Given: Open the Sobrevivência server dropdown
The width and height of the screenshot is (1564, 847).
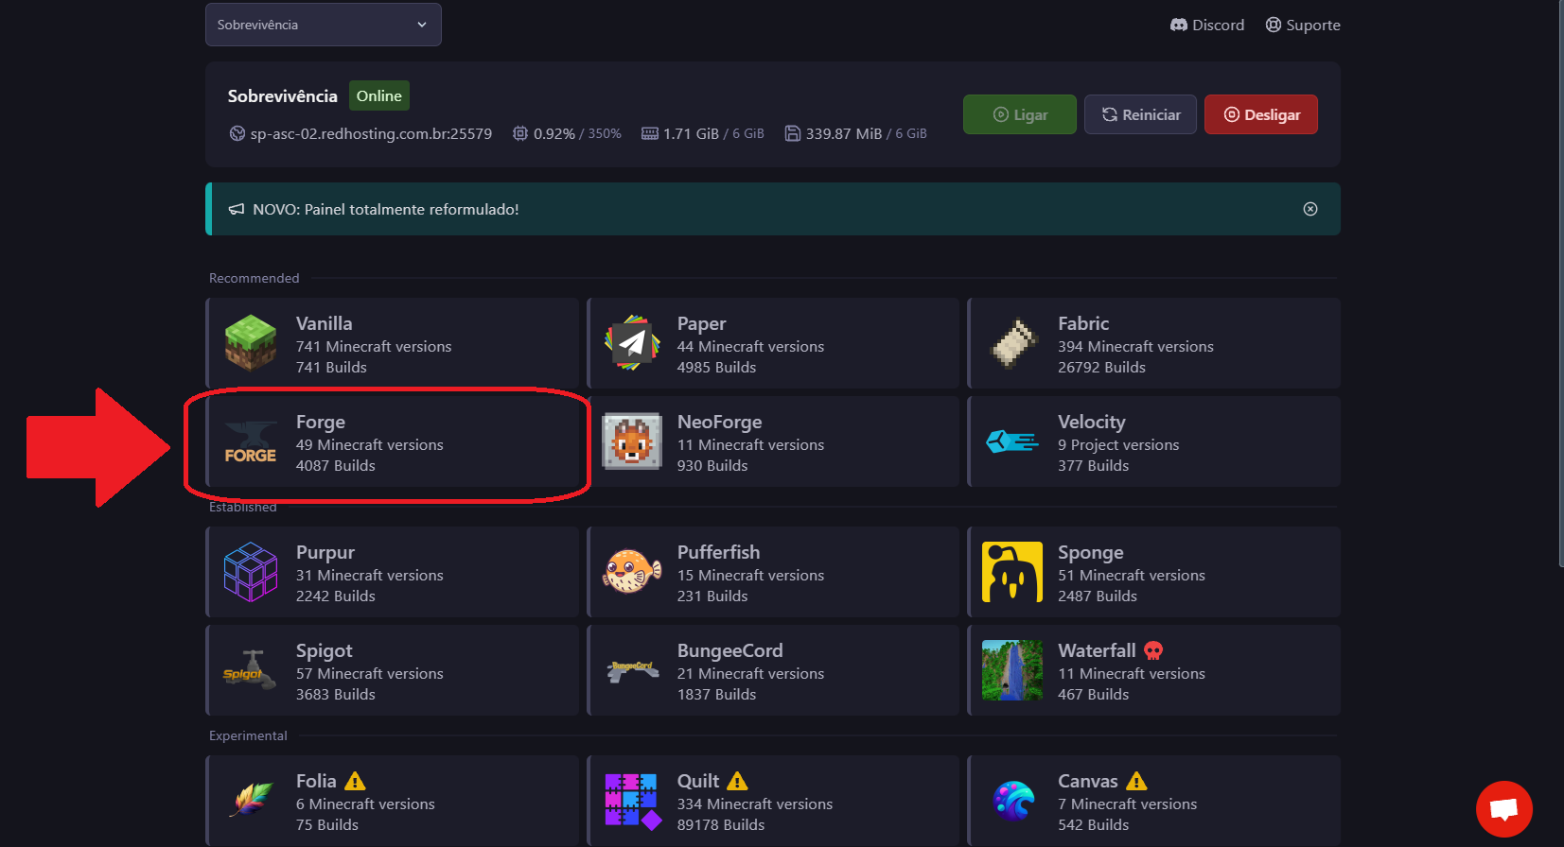Looking at the screenshot, I should pyautogui.click(x=323, y=25).
